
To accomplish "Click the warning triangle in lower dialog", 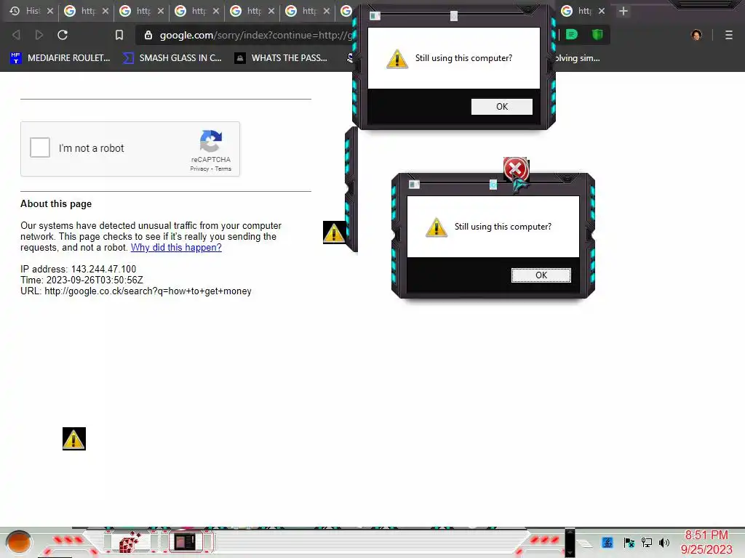I will (x=437, y=227).
